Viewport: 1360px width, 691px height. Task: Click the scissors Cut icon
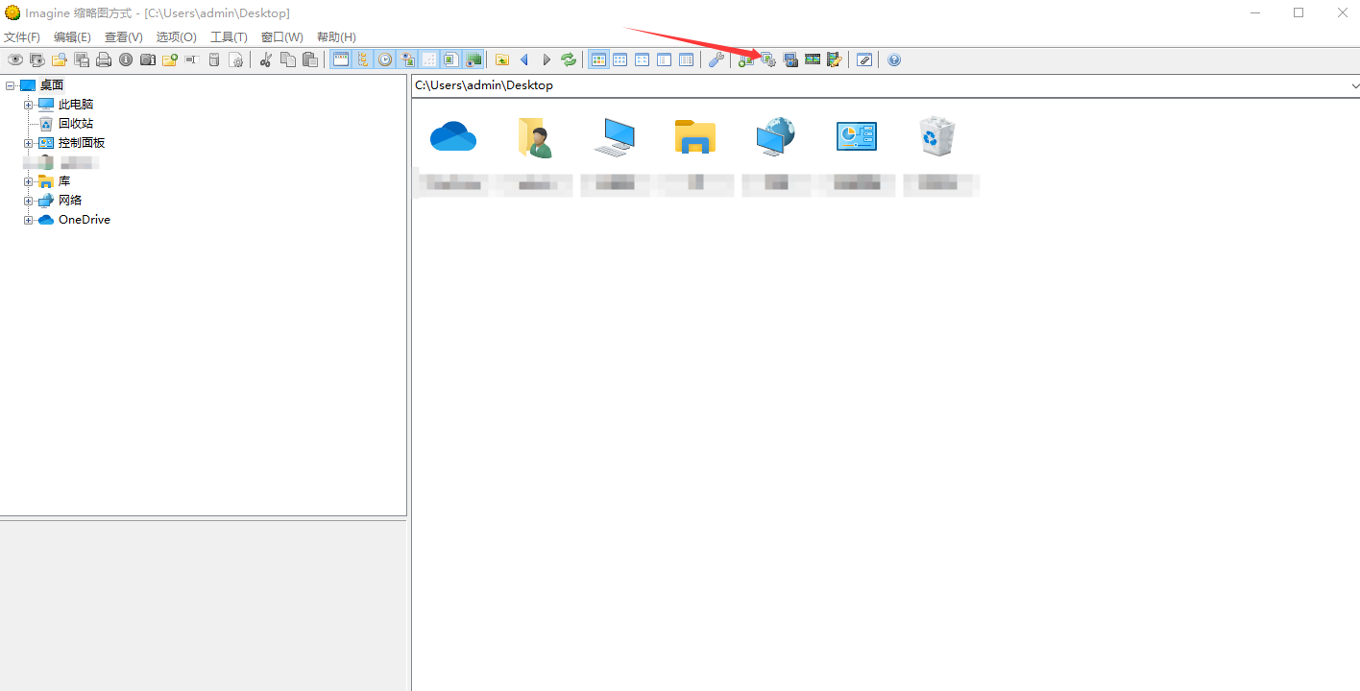pyautogui.click(x=266, y=60)
